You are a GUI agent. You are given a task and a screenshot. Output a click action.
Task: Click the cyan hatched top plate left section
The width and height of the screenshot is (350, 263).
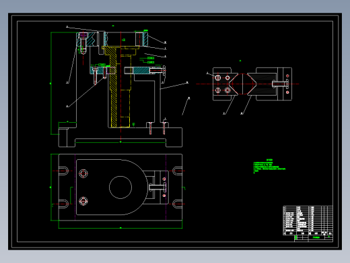87,39
